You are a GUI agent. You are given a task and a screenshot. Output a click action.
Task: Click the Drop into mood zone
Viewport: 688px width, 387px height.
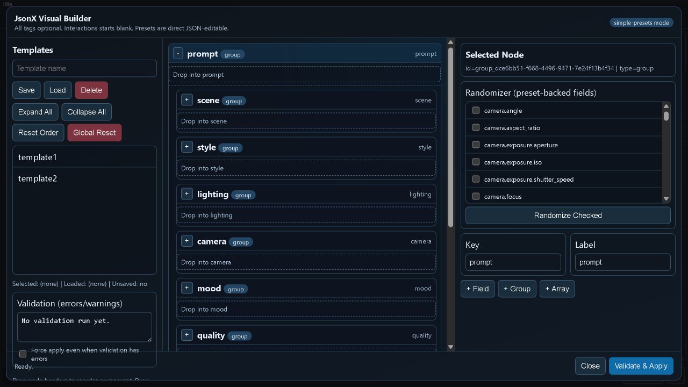306,309
